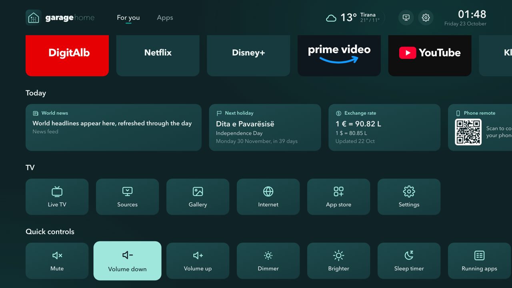This screenshot has height=288, width=512.
Task: Open the Sleep timer control
Action: [x=409, y=261]
